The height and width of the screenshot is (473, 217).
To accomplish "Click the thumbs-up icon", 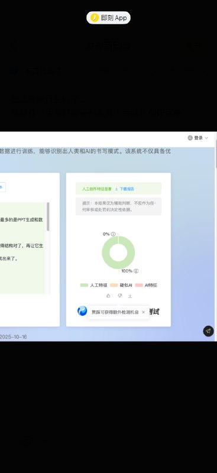I will tap(108, 296).
